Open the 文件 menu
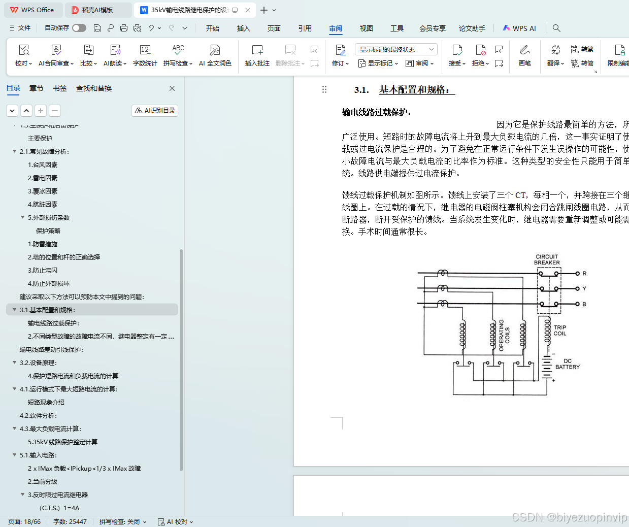Image resolution: width=629 pixels, height=527 pixels. (x=20, y=28)
